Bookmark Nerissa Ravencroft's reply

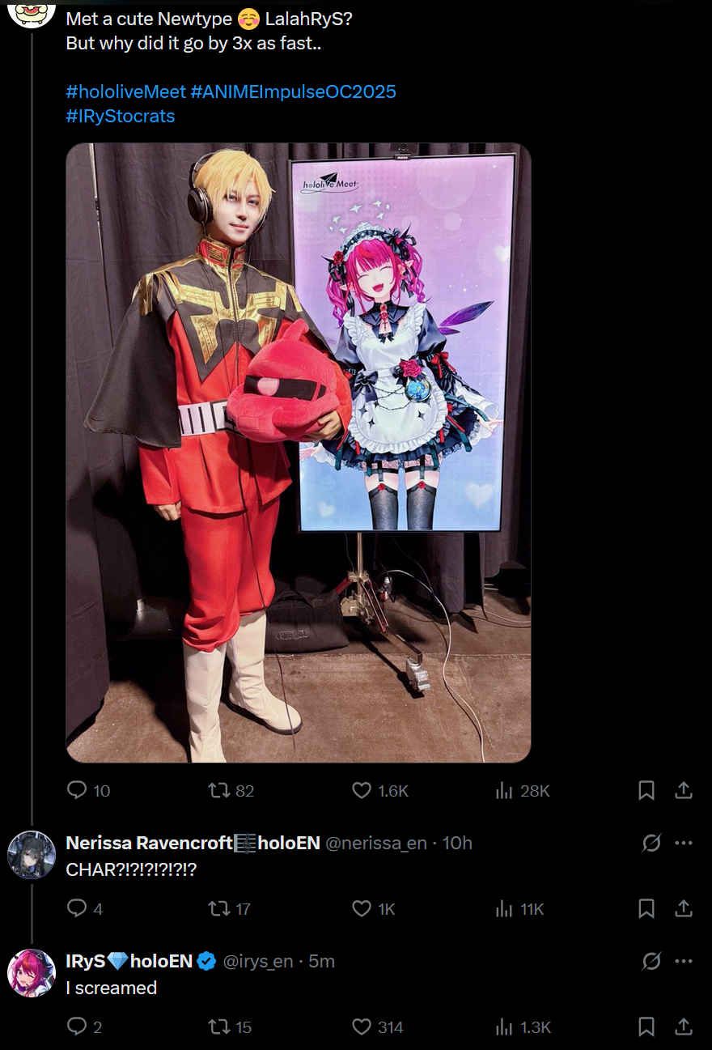coord(646,909)
